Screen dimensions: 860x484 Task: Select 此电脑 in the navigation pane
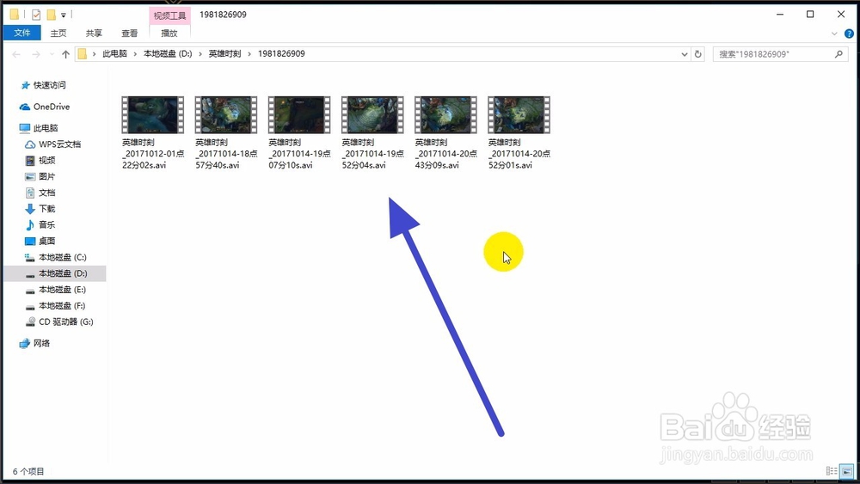click(x=39, y=128)
